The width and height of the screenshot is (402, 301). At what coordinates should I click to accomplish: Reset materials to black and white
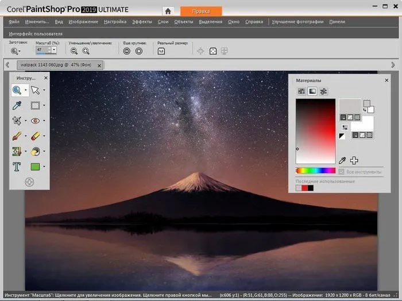[x=343, y=136]
